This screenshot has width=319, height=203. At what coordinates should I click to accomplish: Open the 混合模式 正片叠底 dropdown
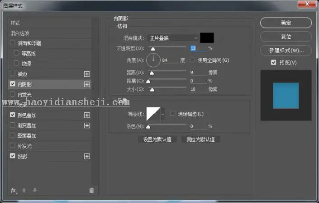[x=172, y=38]
